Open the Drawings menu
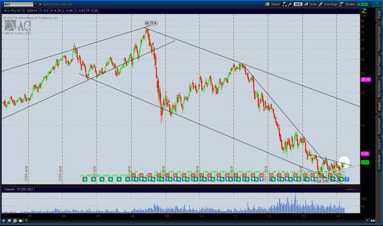383x226 pixels. point(329,4)
